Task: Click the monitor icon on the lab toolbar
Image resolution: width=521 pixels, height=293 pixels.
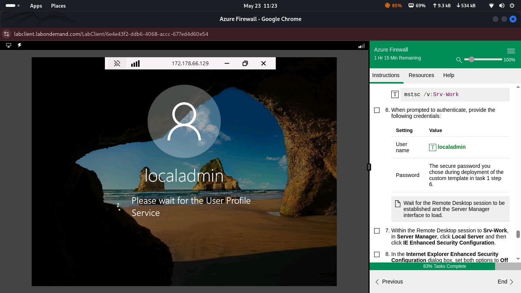Action: [x=8, y=45]
